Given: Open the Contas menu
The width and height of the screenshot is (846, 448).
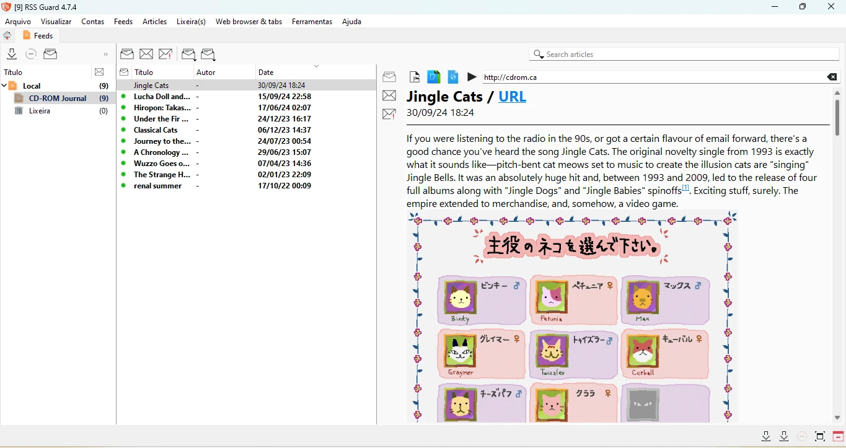Looking at the screenshot, I should pos(93,21).
